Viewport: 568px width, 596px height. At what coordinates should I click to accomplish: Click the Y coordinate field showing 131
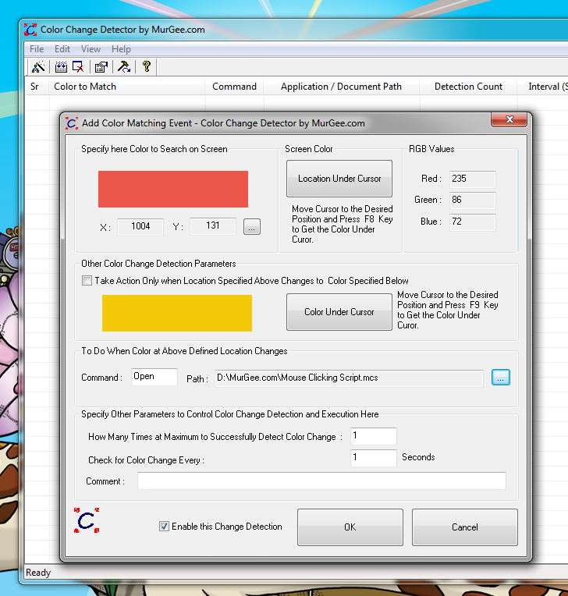point(213,225)
